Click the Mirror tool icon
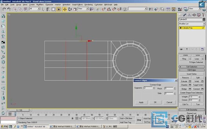 point(151,9)
